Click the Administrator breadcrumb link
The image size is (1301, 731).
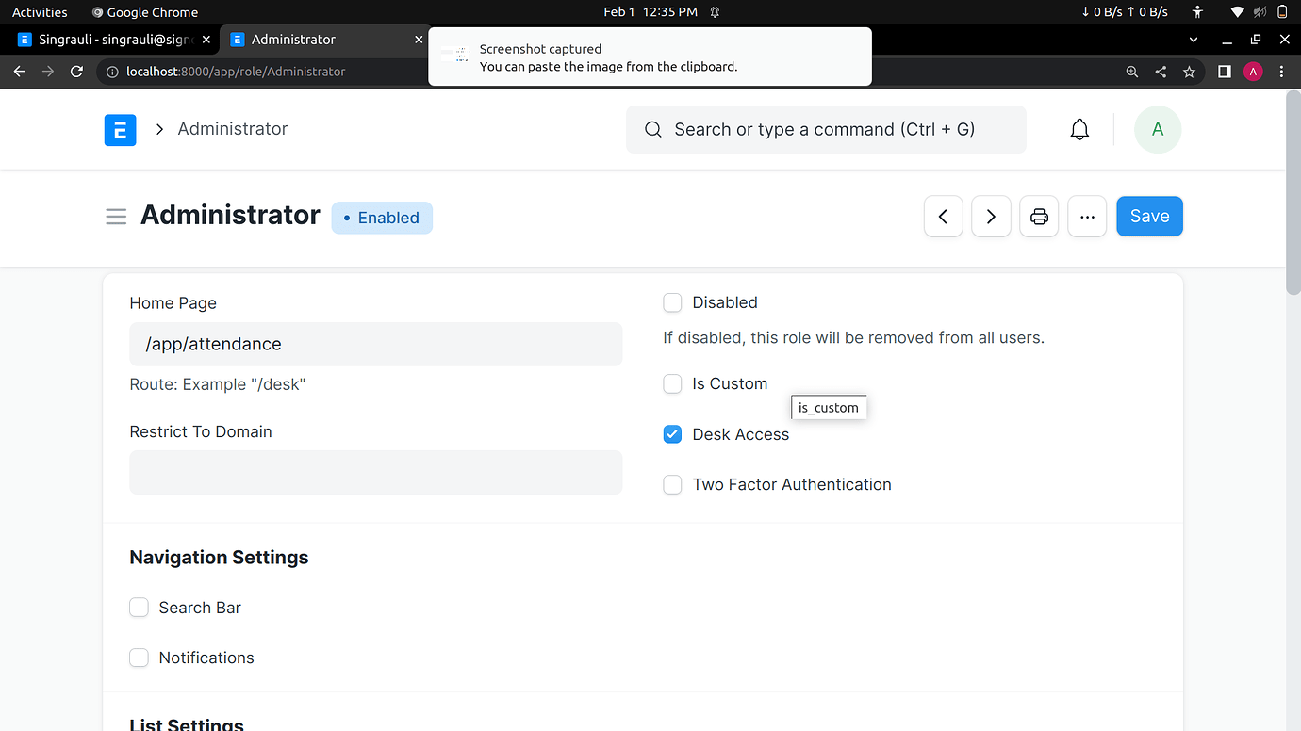click(x=233, y=129)
